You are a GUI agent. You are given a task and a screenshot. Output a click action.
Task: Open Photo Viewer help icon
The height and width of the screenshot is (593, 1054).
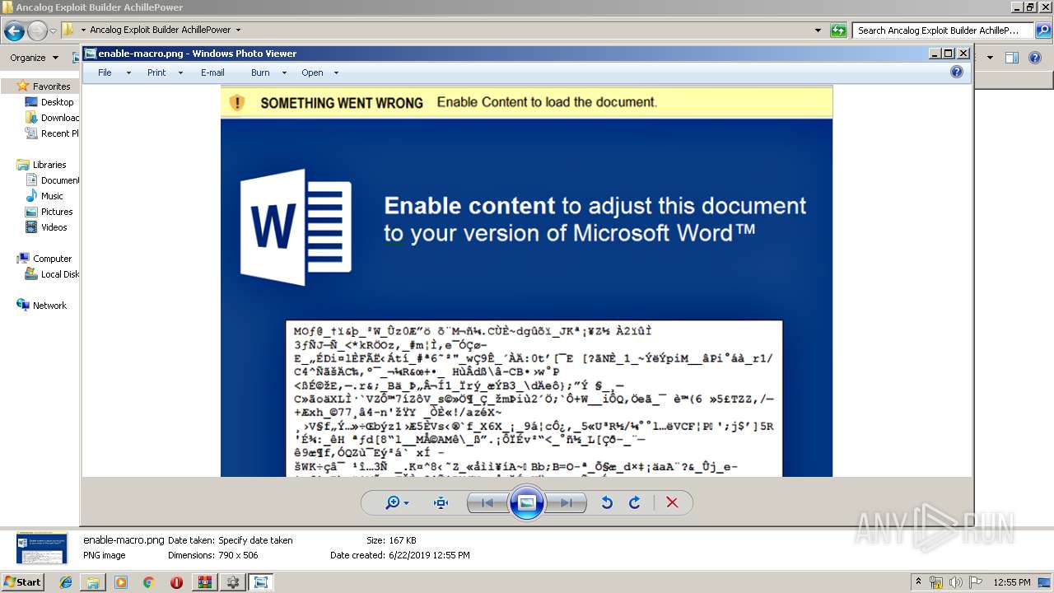pyautogui.click(x=957, y=72)
